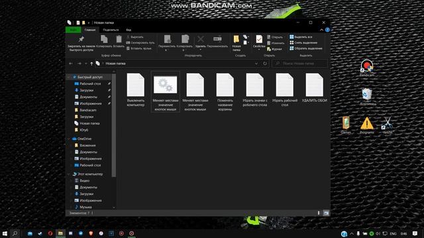Select Новая папка in navigation pane

(87, 124)
